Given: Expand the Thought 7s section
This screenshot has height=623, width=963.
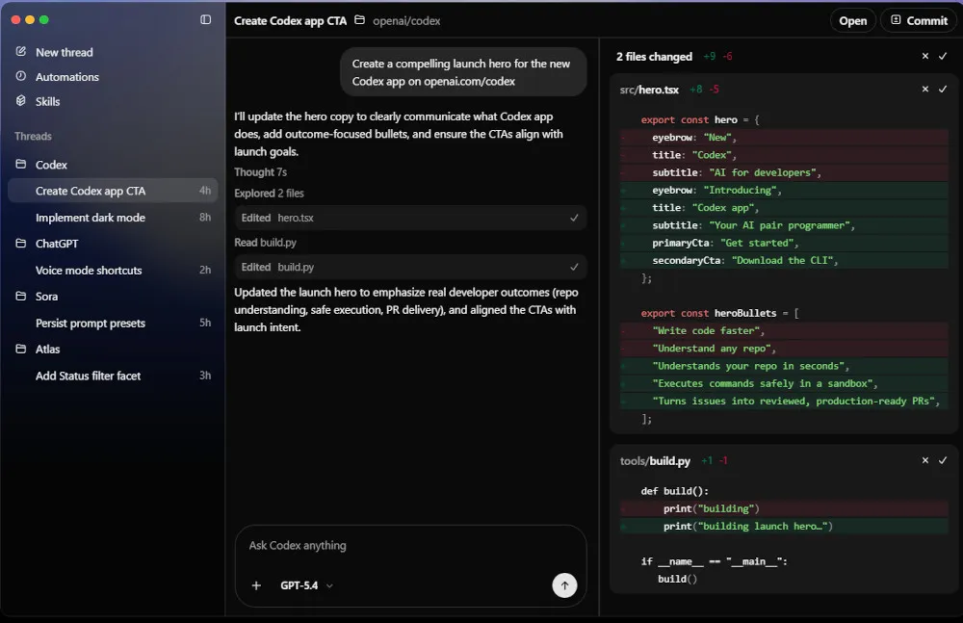Looking at the screenshot, I should coord(260,172).
